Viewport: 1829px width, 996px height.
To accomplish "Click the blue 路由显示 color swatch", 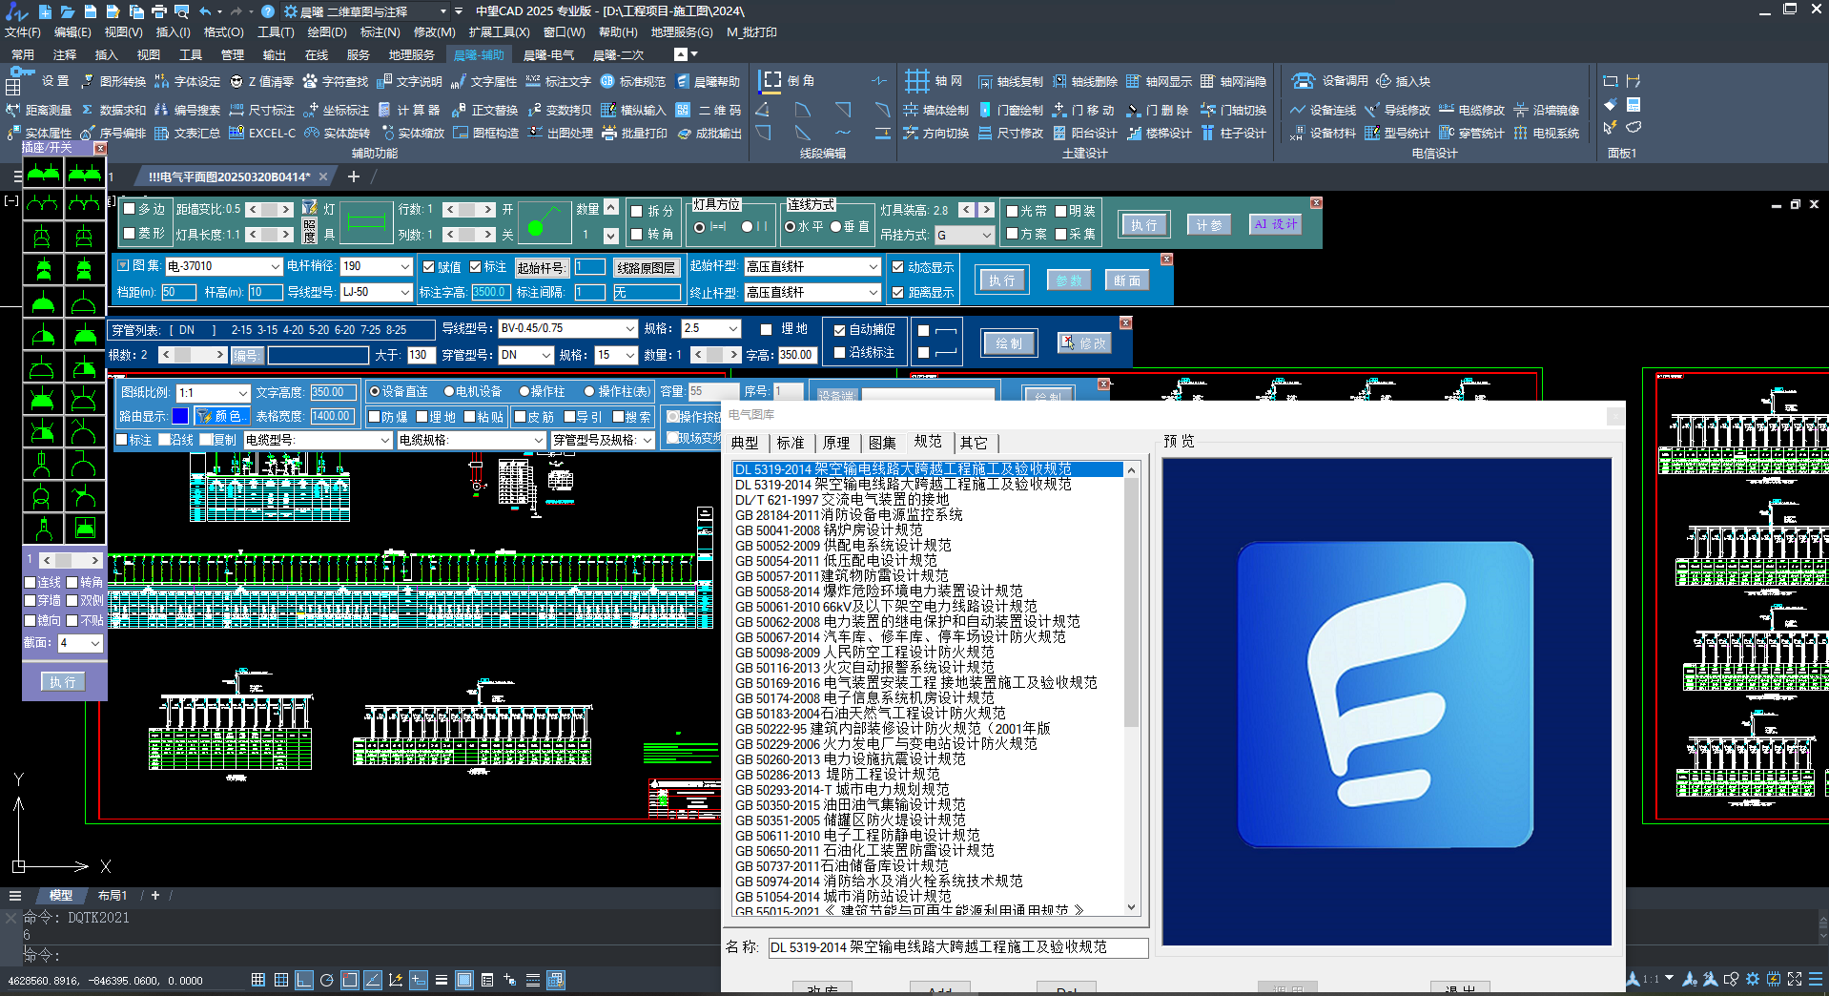I will coord(180,416).
